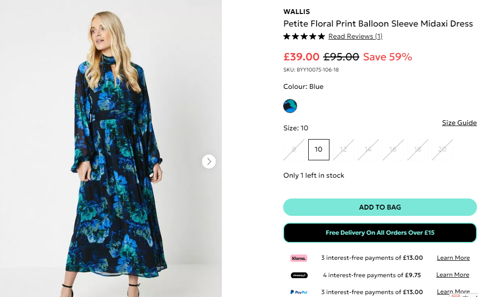Select size 16 option

click(393, 150)
